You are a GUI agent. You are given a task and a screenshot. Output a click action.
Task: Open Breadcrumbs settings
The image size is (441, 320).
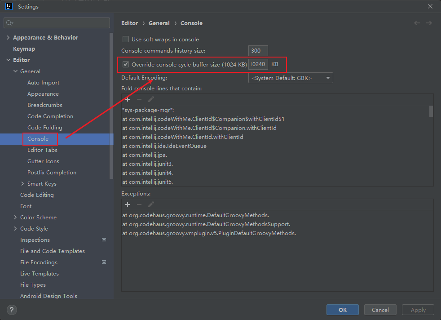tap(45, 105)
